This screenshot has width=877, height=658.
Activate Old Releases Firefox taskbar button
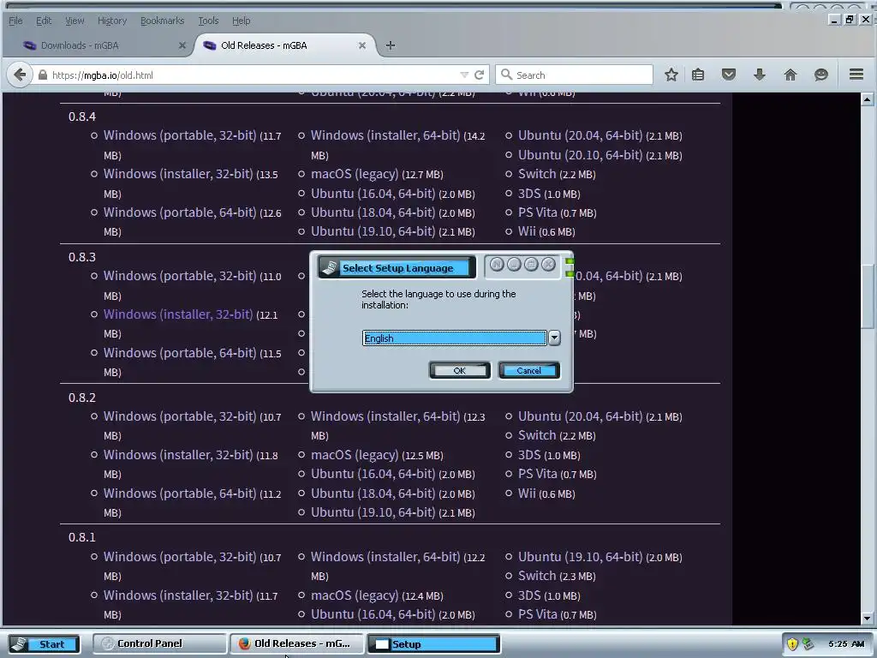296,643
